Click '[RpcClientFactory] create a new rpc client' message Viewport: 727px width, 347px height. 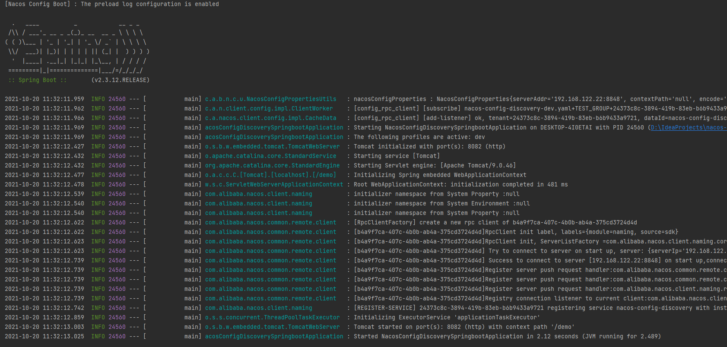pos(495,222)
